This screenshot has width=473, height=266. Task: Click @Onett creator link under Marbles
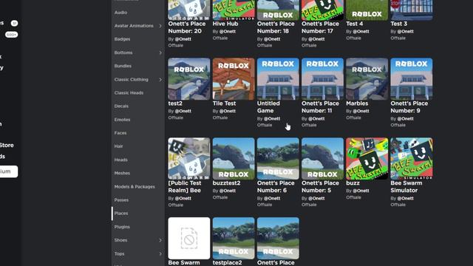[x=361, y=111]
